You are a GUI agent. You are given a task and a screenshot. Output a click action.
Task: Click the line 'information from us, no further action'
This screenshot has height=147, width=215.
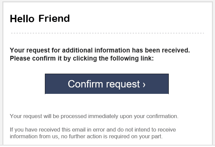click(86, 137)
